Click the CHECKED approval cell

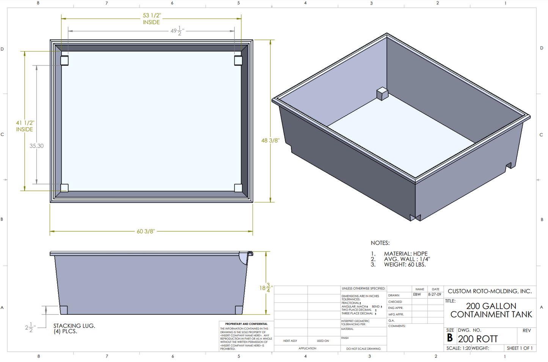tap(395, 301)
